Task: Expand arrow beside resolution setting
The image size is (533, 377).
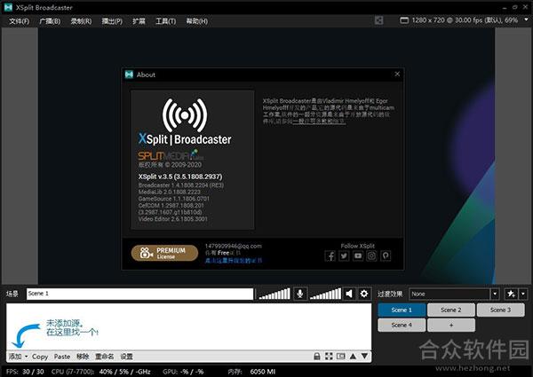Action: tap(526, 20)
